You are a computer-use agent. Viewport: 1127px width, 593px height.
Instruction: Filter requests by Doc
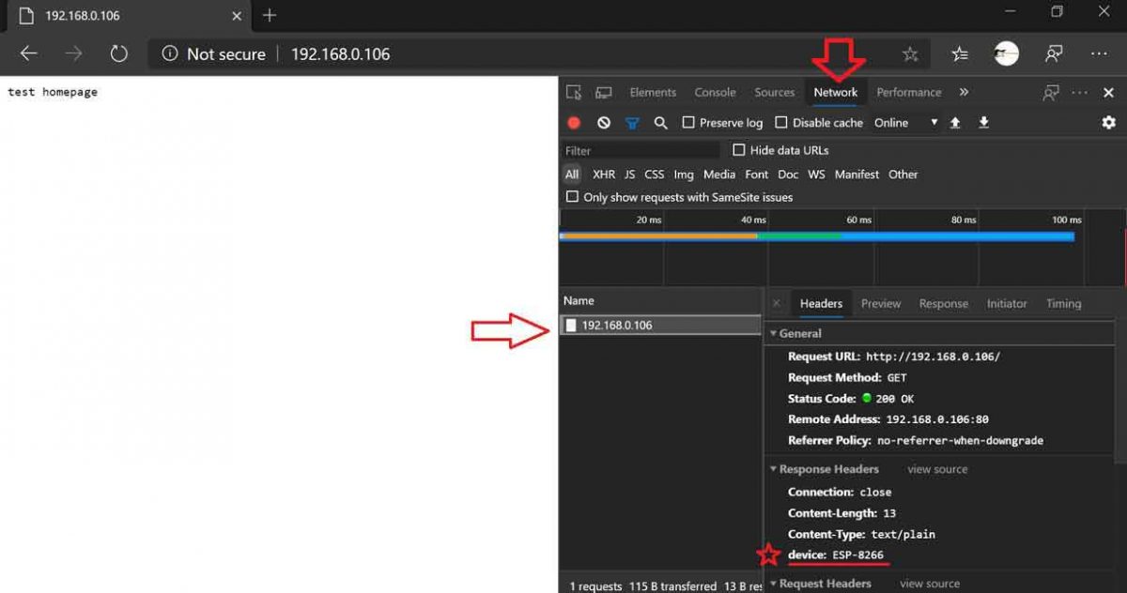pyautogui.click(x=788, y=175)
